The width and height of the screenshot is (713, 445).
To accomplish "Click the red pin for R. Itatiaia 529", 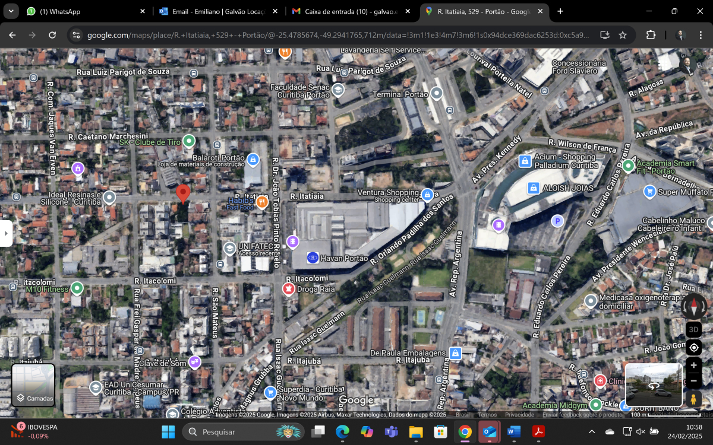I will click(183, 194).
